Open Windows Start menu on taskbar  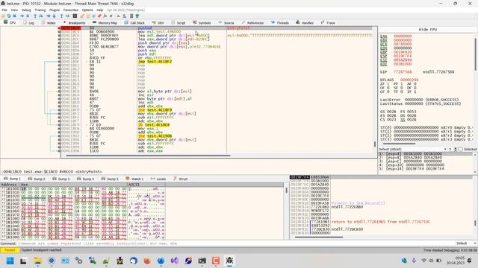coord(10,261)
